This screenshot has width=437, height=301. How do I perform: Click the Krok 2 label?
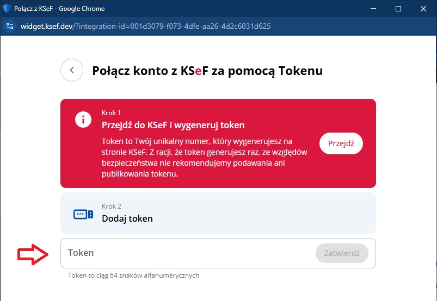pyautogui.click(x=112, y=206)
